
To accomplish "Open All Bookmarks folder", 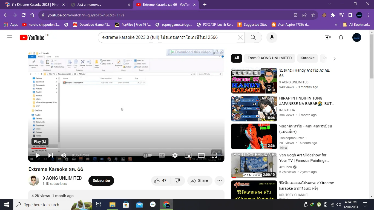I will pyautogui.click(x=357, y=25).
